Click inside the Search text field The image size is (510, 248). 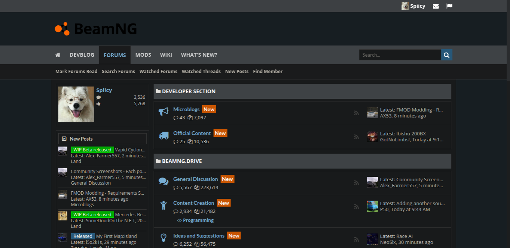coord(400,55)
